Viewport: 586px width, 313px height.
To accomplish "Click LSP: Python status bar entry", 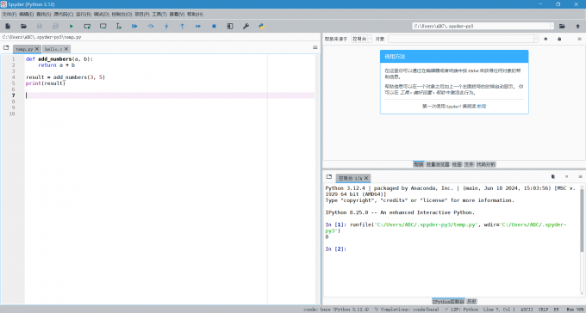I will pyautogui.click(x=462, y=310).
